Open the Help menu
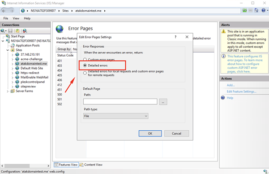Screen dimensions: 269x174 point(27,18)
